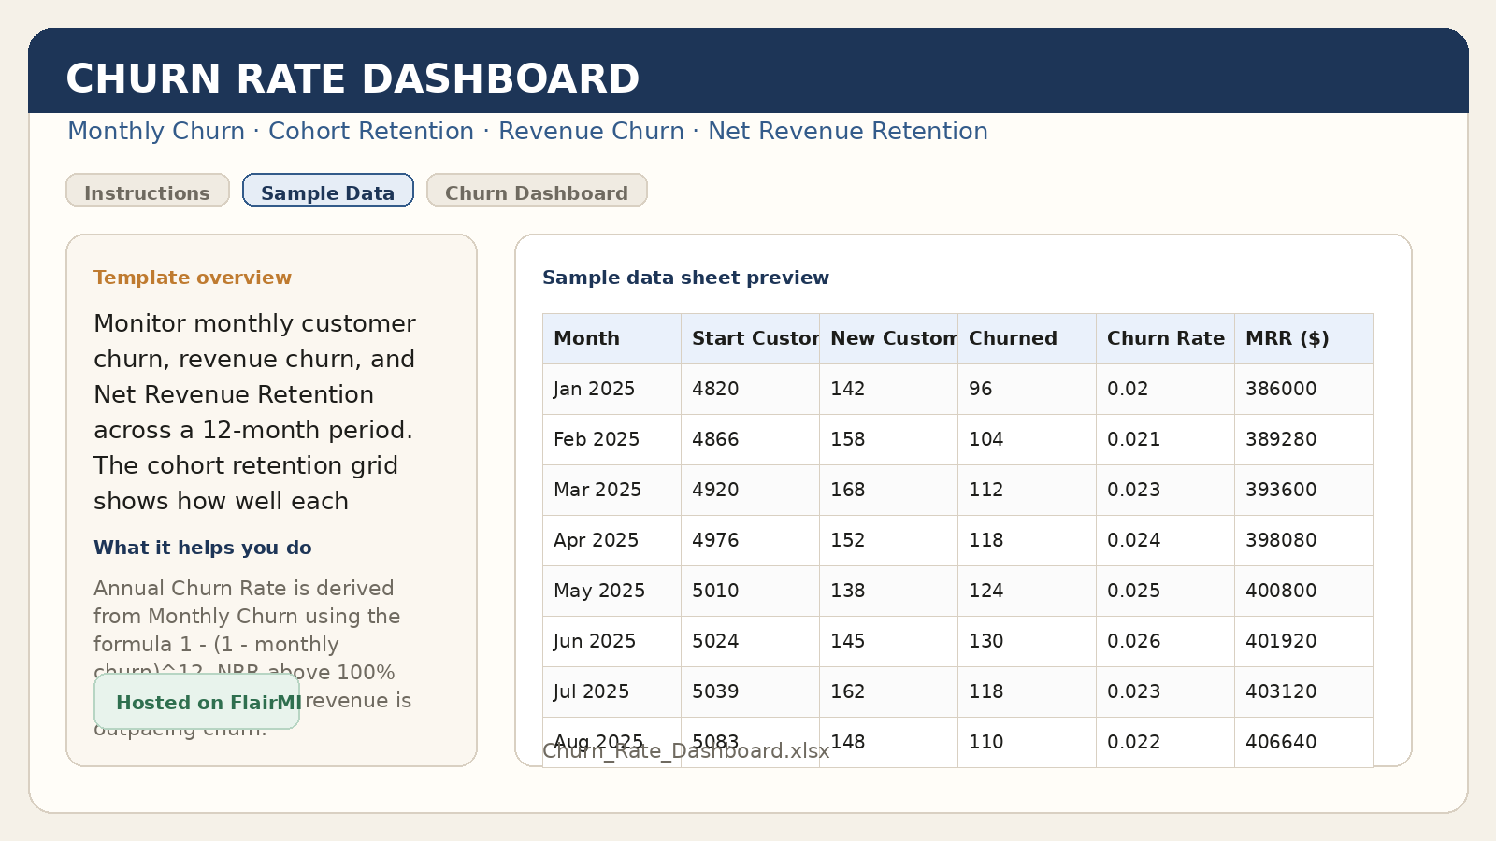Viewport: 1496px width, 841px height.
Task: Click the Jan 2025 row
Action: 593,389
